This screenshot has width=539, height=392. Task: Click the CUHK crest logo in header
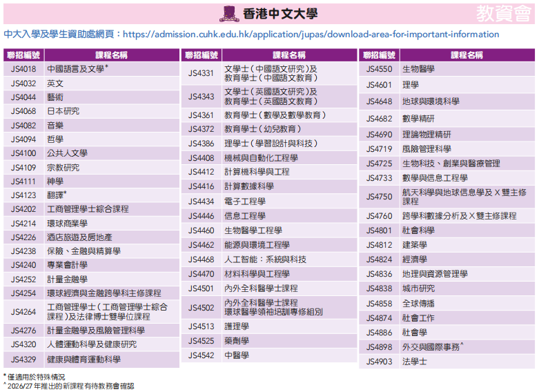click(x=229, y=14)
